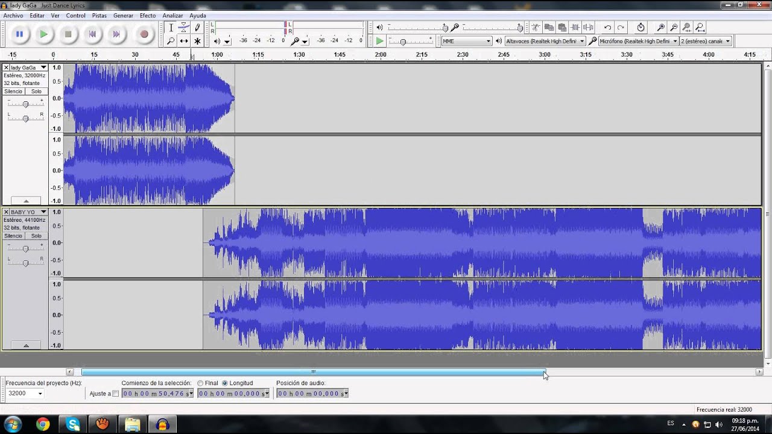Open output meter speaker dropdown
772x434 pixels.
click(227, 42)
